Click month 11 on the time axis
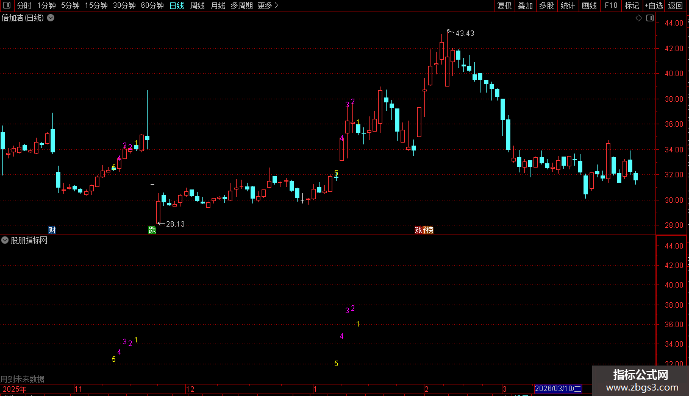This screenshot has height=396, width=689. point(78,389)
